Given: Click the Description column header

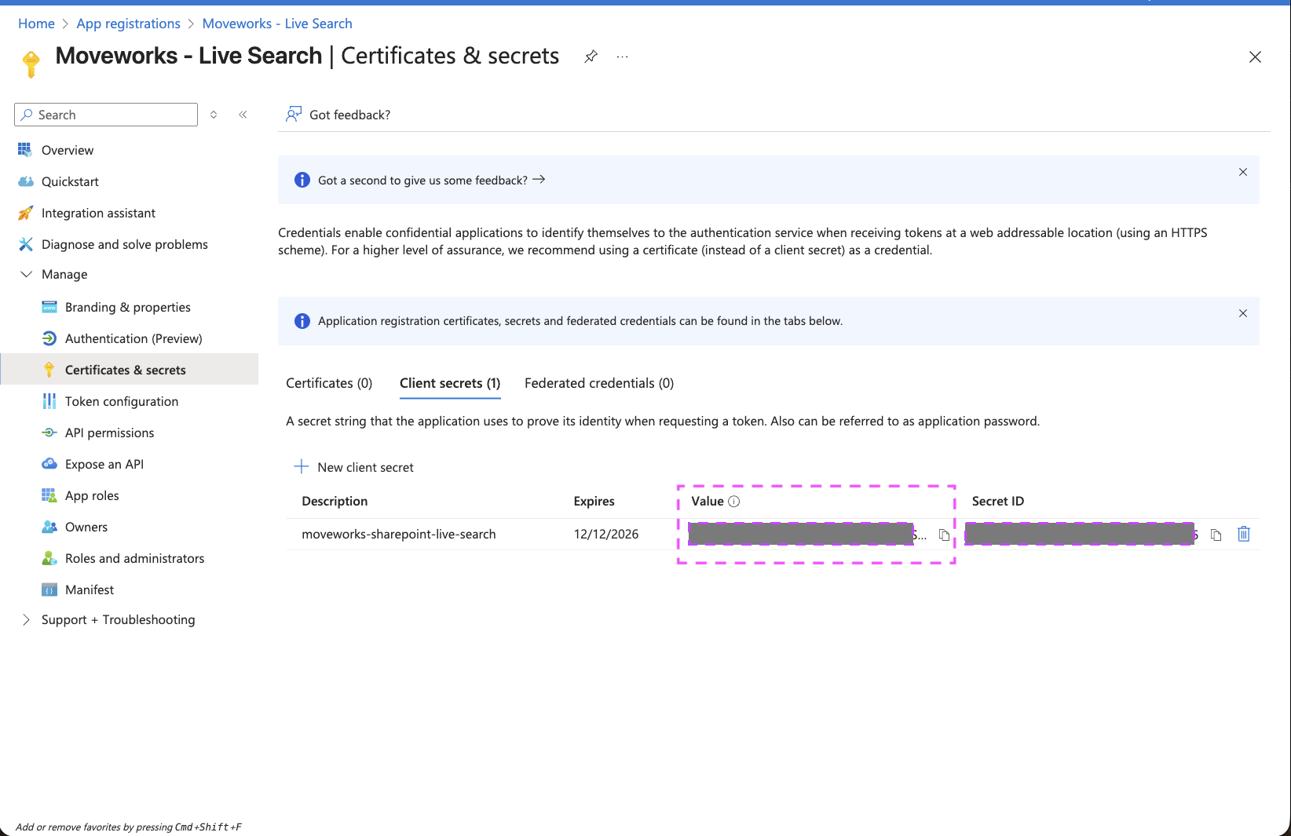Looking at the screenshot, I should (x=335, y=501).
